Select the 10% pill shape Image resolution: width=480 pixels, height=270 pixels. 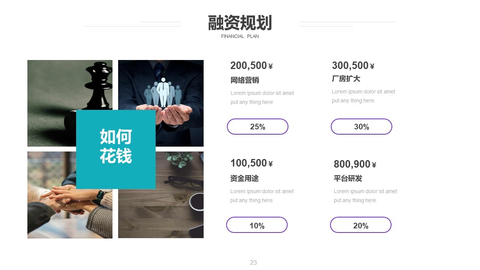point(257,225)
